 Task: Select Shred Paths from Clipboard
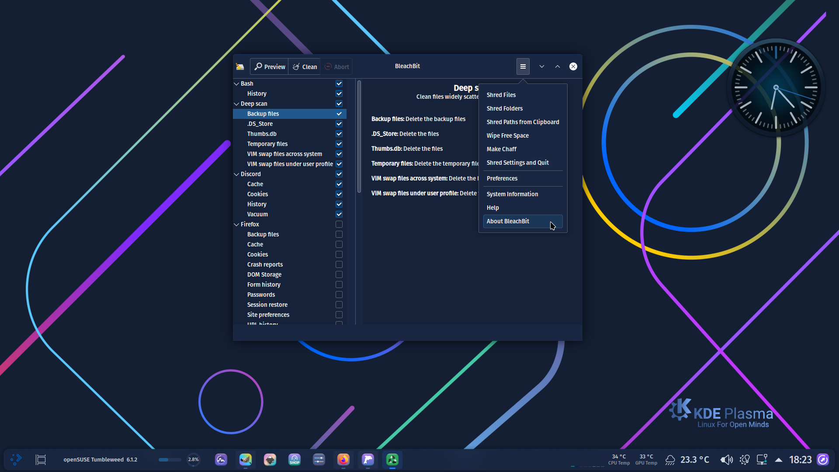click(523, 122)
